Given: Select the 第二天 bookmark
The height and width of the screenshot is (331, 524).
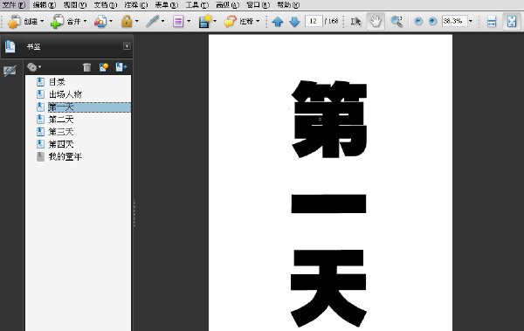Looking at the screenshot, I should (61, 120).
